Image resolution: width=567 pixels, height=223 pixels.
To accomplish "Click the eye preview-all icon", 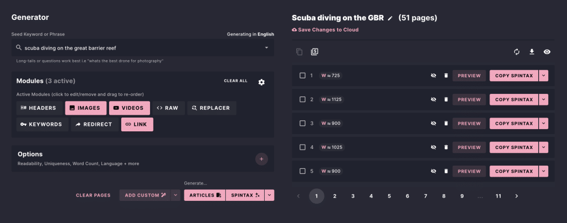I will [x=547, y=52].
